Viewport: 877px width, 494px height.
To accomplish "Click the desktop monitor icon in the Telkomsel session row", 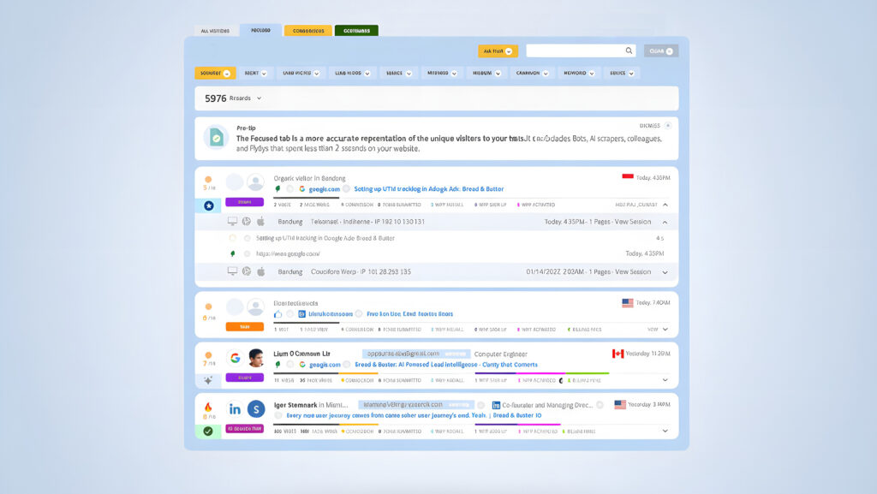I will coord(232,222).
